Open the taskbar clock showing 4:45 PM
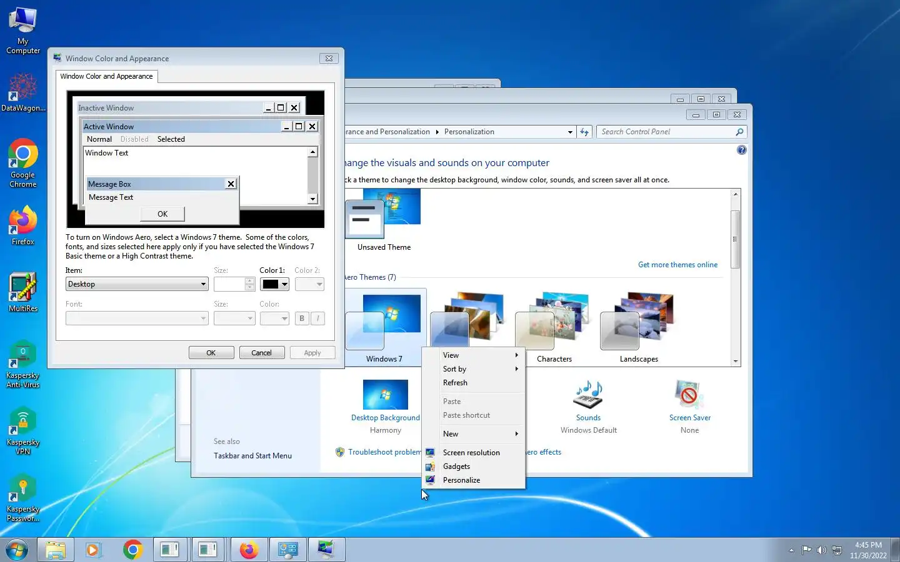The width and height of the screenshot is (900, 562). [868, 550]
